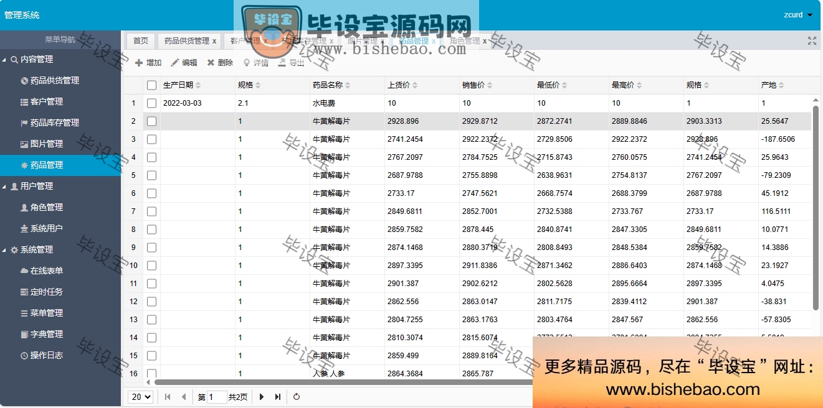Image resolution: width=823 pixels, height=408 pixels.
Task: Go to the next page of results
Action: pyautogui.click(x=262, y=397)
